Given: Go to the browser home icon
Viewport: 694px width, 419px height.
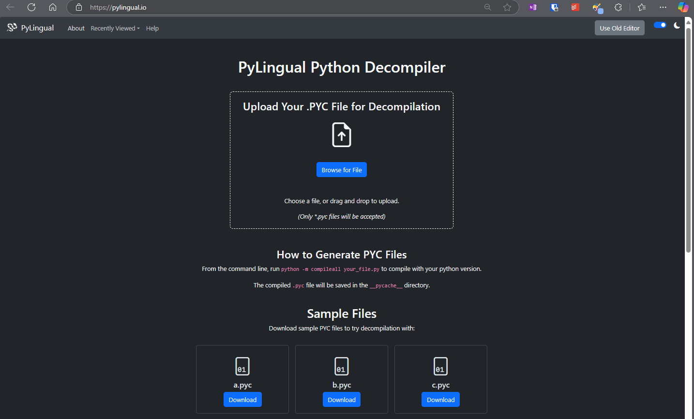Looking at the screenshot, I should coord(53,7).
